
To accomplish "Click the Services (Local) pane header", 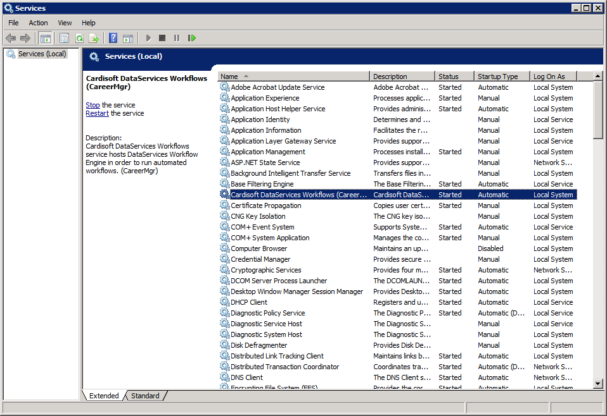I will pyautogui.click(x=343, y=56).
